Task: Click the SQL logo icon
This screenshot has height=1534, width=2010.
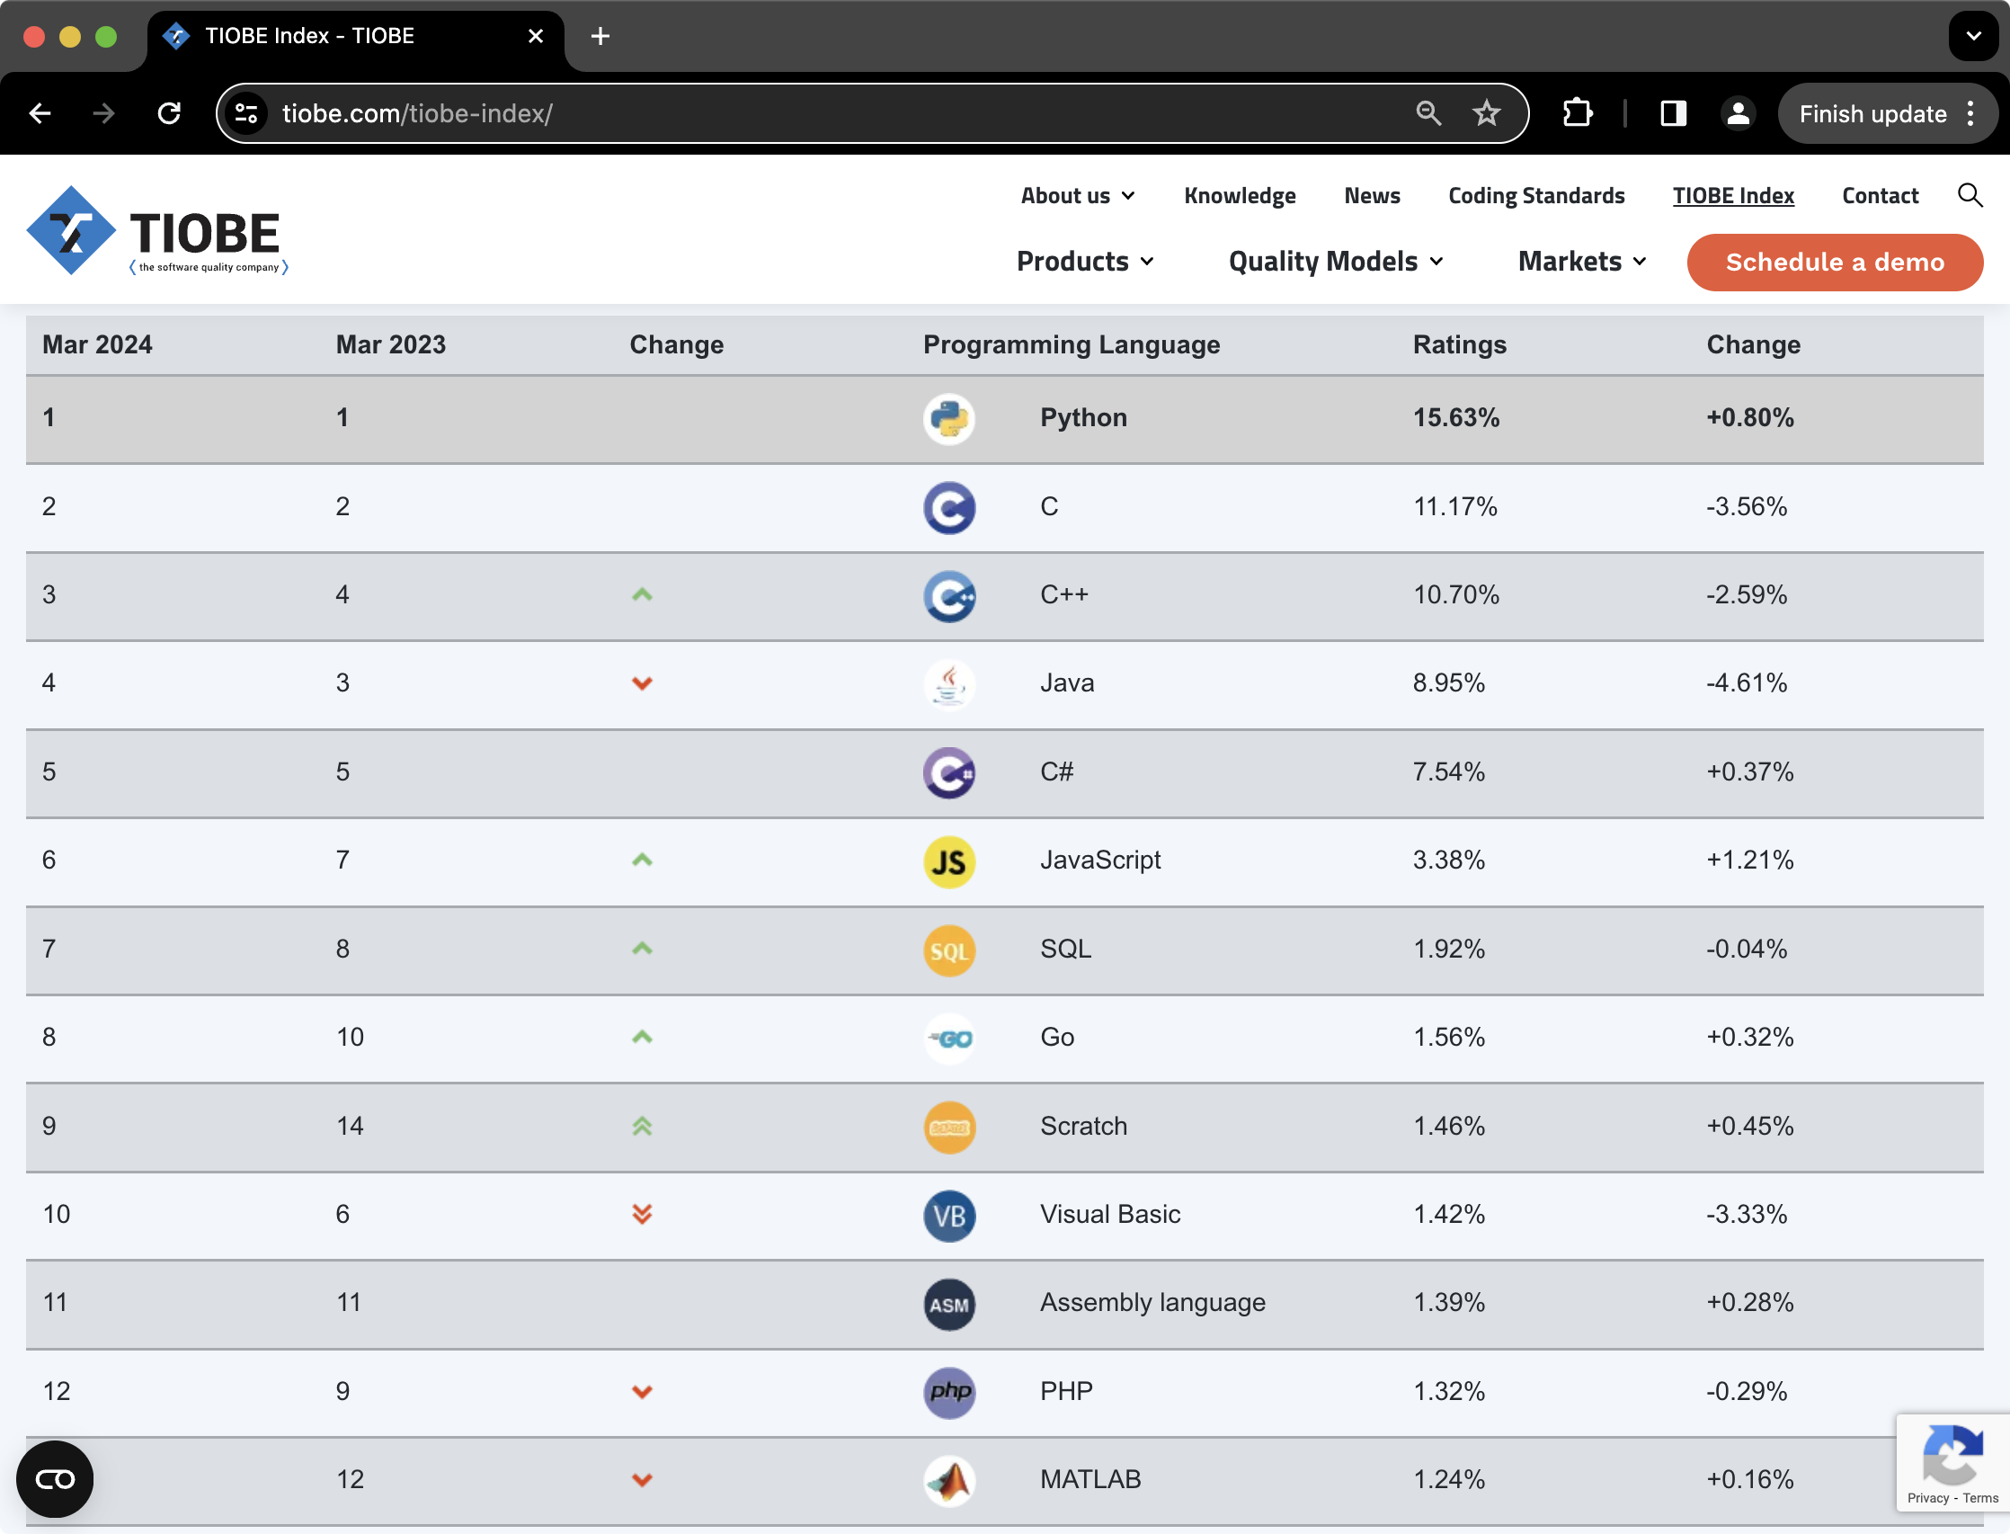Action: [x=949, y=950]
